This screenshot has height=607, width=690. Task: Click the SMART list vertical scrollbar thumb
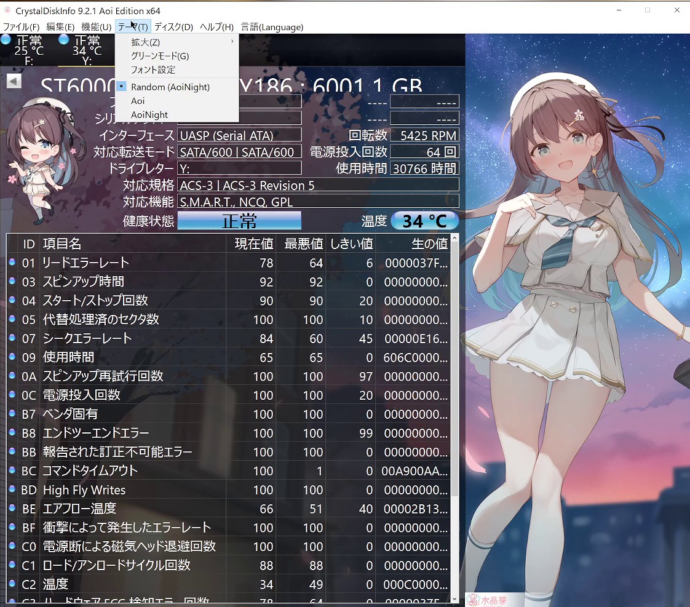454,370
